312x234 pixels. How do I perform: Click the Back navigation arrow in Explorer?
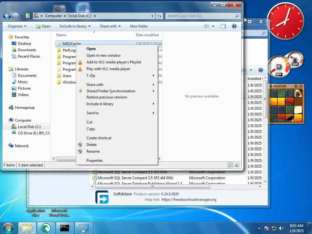7,16
